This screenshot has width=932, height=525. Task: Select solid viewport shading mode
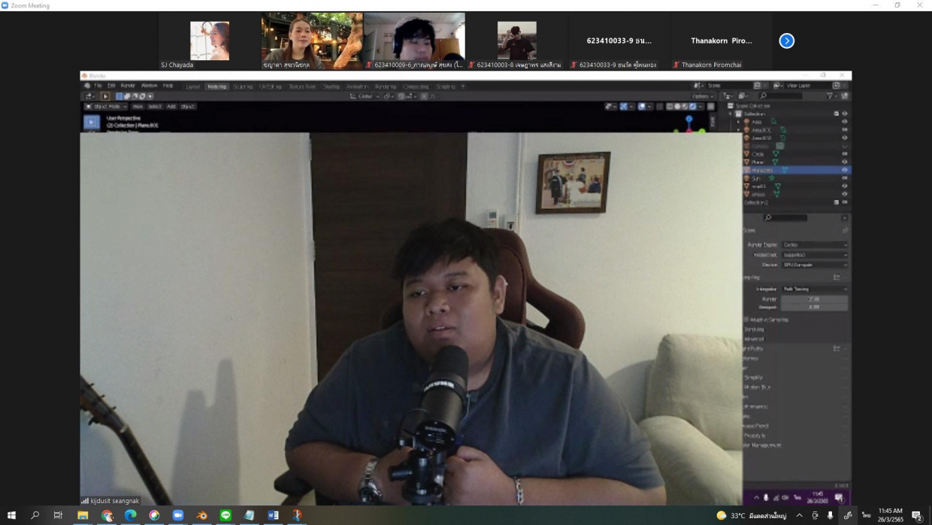pyautogui.click(x=677, y=107)
